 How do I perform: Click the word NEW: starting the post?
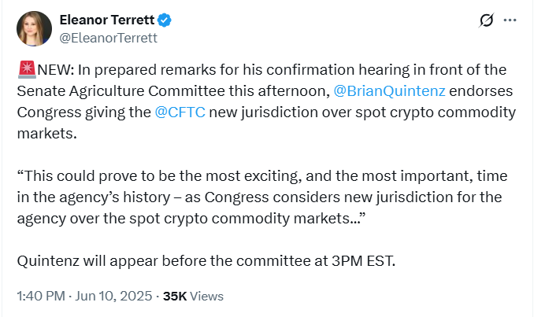[x=56, y=70]
